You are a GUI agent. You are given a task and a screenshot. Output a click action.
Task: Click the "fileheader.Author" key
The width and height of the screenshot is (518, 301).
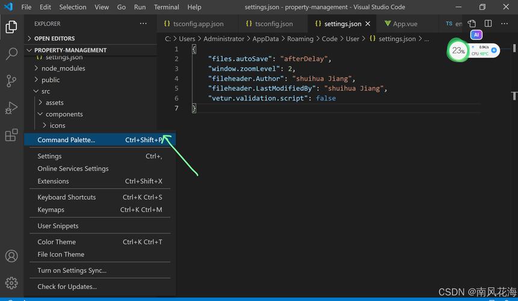tap(246, 79)
